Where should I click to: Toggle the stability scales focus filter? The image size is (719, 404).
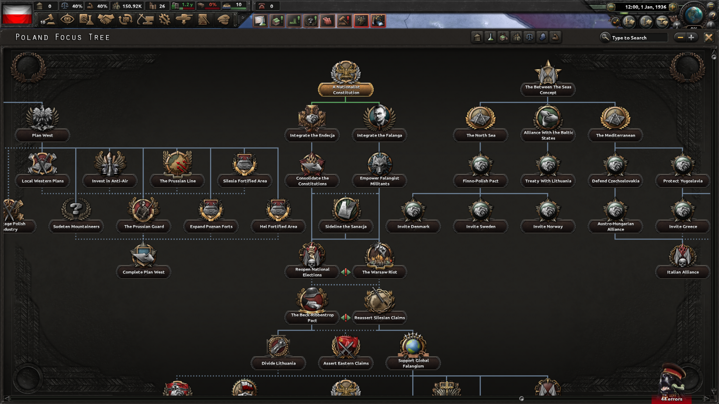point(529,37)
